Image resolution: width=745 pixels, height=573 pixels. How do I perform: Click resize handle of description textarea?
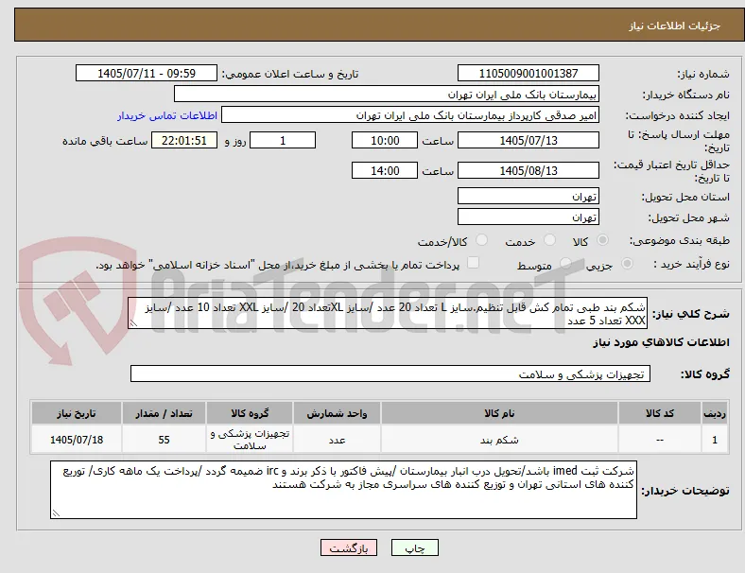133,323
